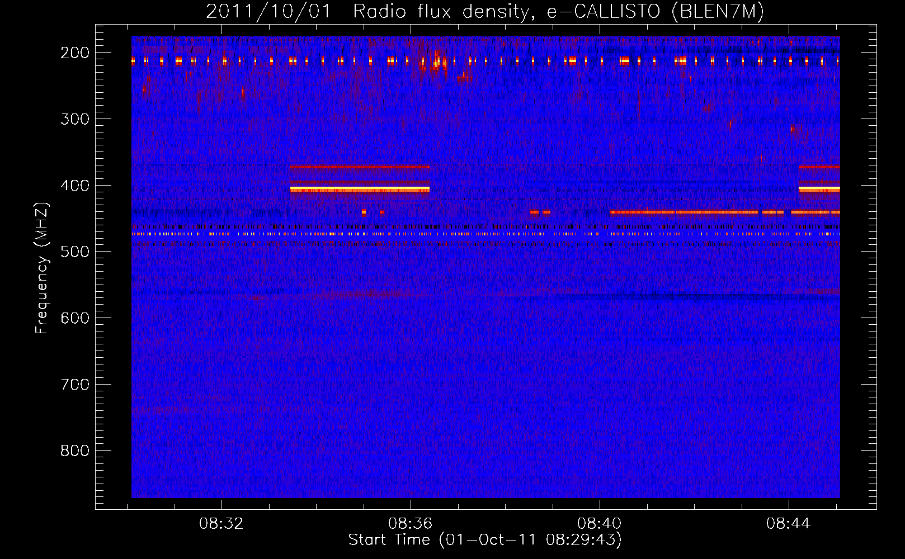Click the 'Start Time (01-Oct-11 08:29:43)' label
Image resolution: width=905 pixels, height=559 pixels.
pos(485,540)
